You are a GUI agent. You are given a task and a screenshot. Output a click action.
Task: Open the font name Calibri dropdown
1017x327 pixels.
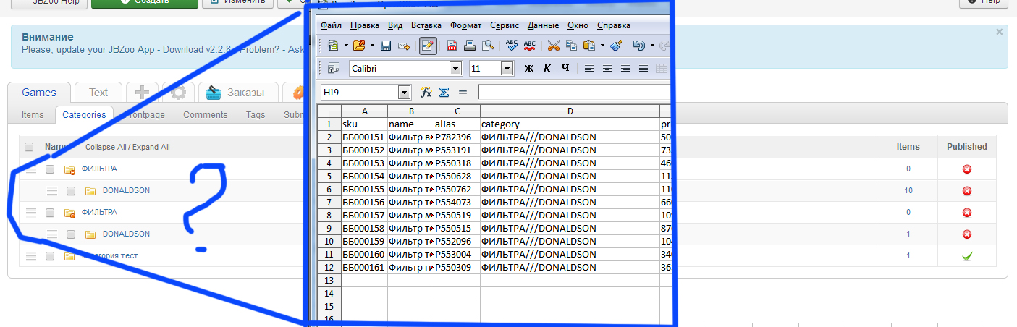pyautogui.click(x=455, y=69)
